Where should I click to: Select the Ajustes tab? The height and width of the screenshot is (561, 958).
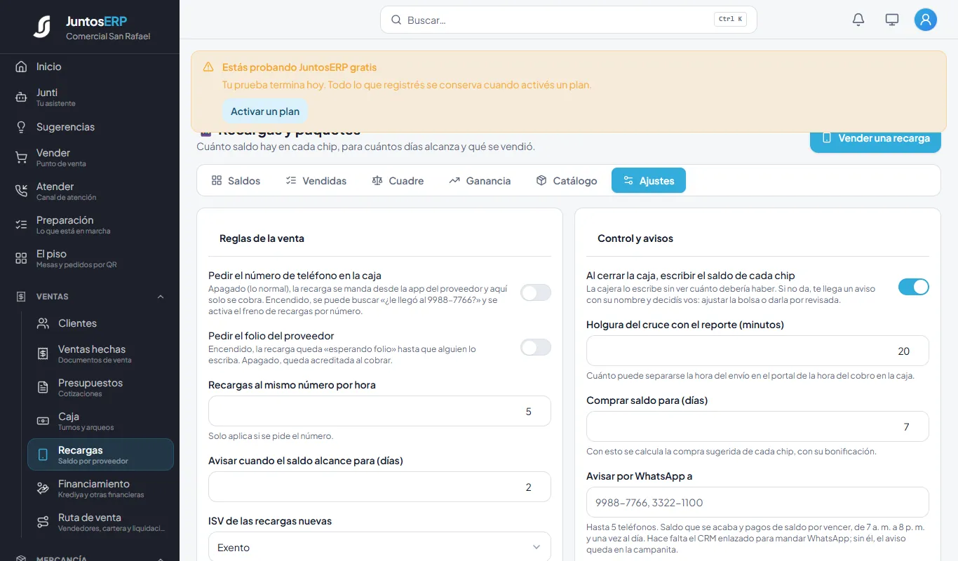coord(649,180)
